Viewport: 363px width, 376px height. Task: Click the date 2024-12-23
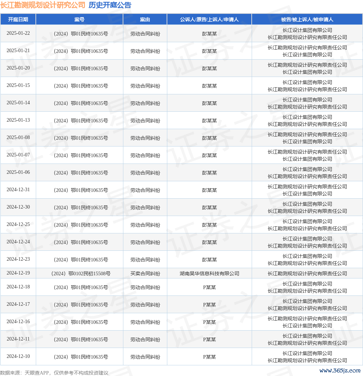(x=18, y=259)
